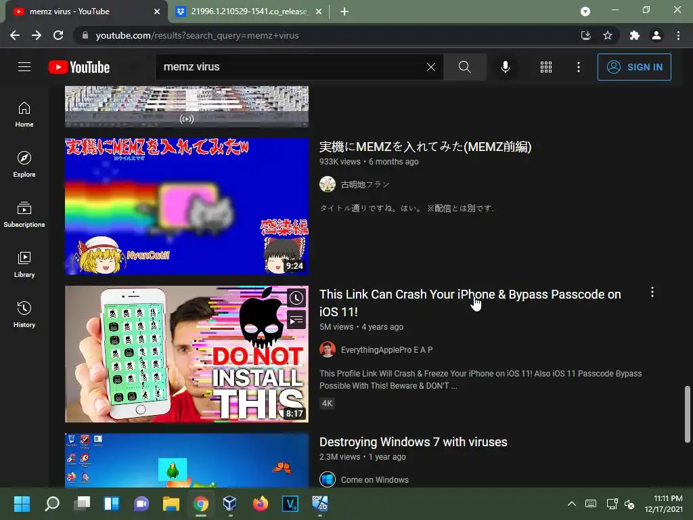Screen dimensions: 693x520
Task: Open 'Destroying Windows 7 with viruses' title
Action: point(413,441)
